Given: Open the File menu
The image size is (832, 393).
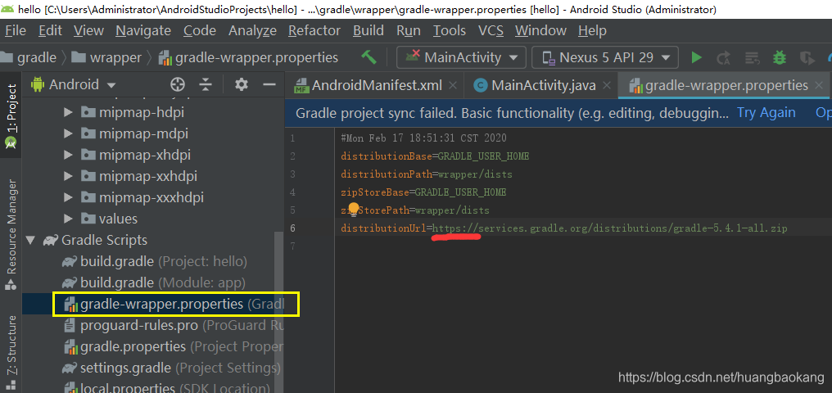Looking at the screenshot, I should pos(16,31).
